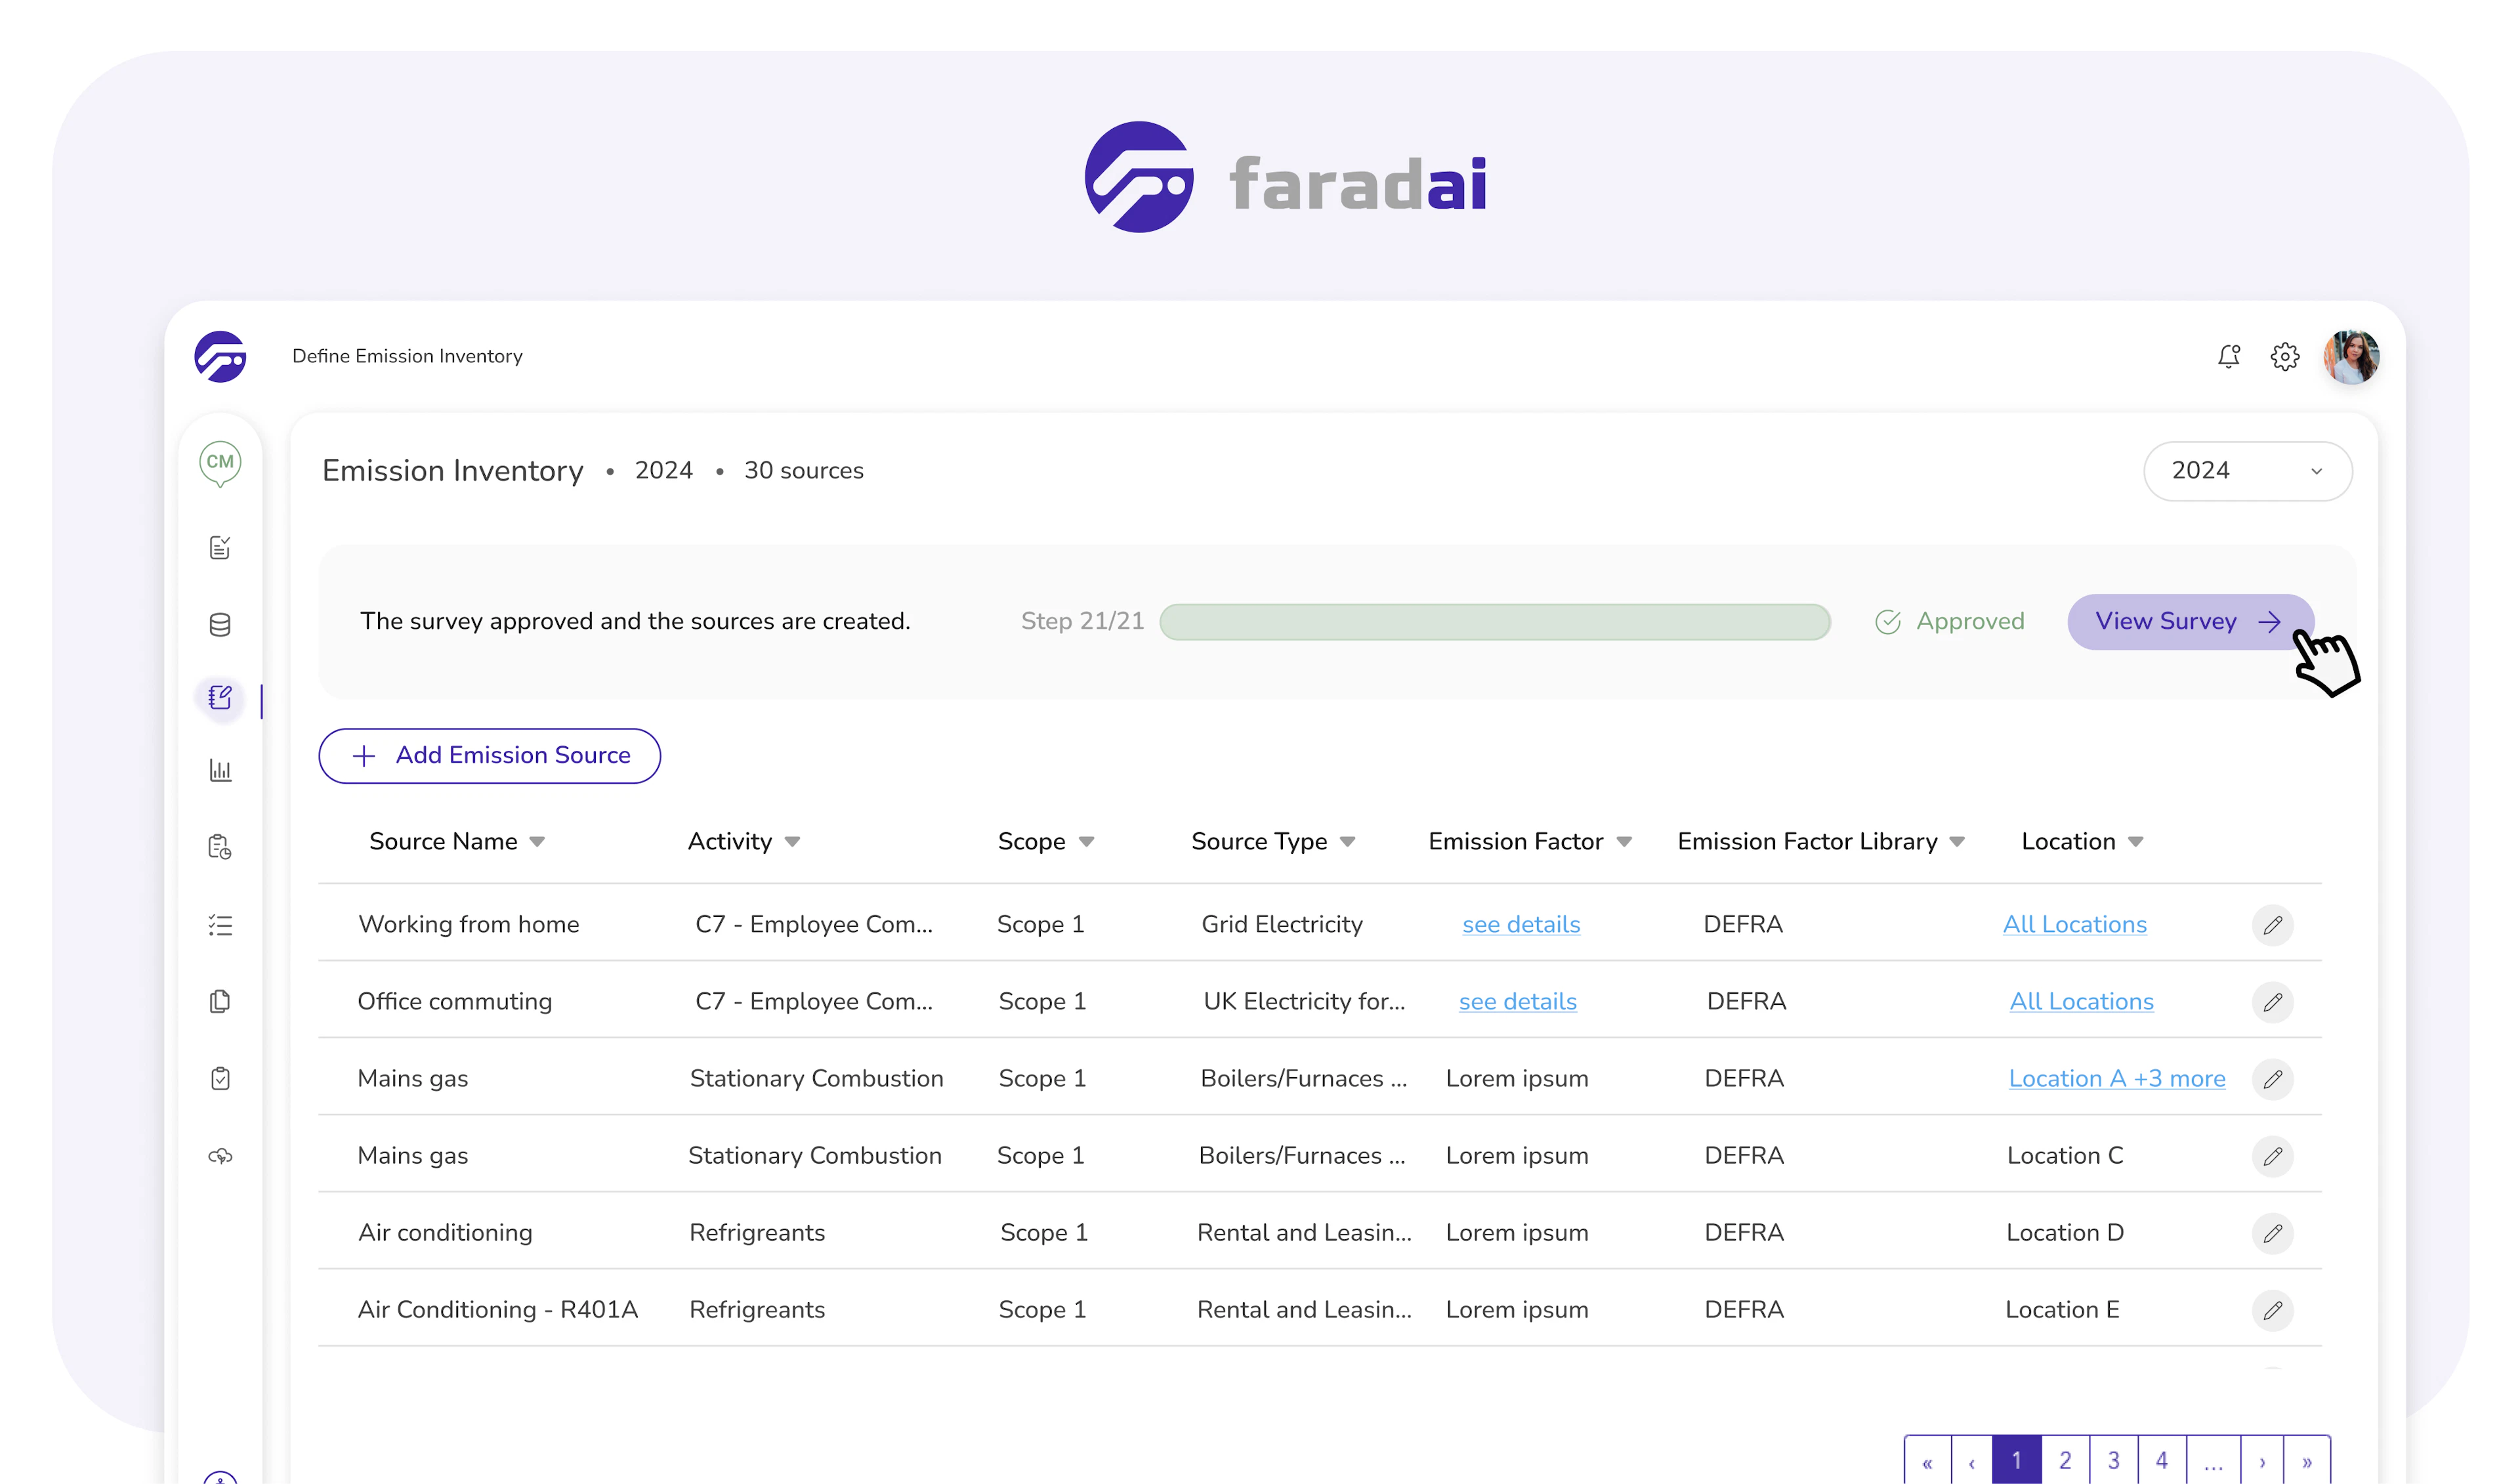
Task: Edit the Air conditioning Location D row
Action: coord(2272,1233)
